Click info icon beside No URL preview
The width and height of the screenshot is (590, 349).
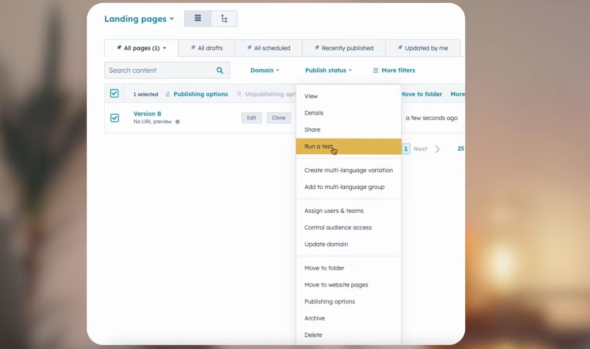[178, 122]
